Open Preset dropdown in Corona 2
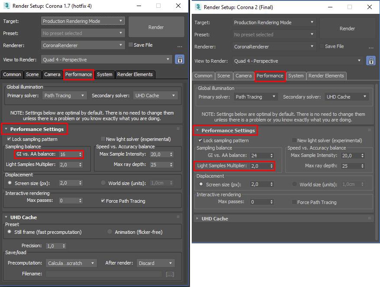380x287 pixels. tap(274, 35)
